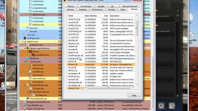Switch to the General tab
198x111 pixels.
pos(70,10)
